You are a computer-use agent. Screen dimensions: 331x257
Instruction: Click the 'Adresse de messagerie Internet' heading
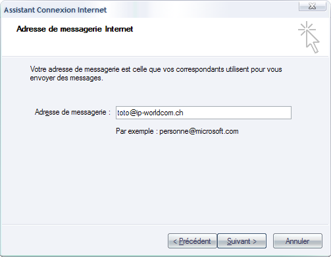[x=74, y=29]
